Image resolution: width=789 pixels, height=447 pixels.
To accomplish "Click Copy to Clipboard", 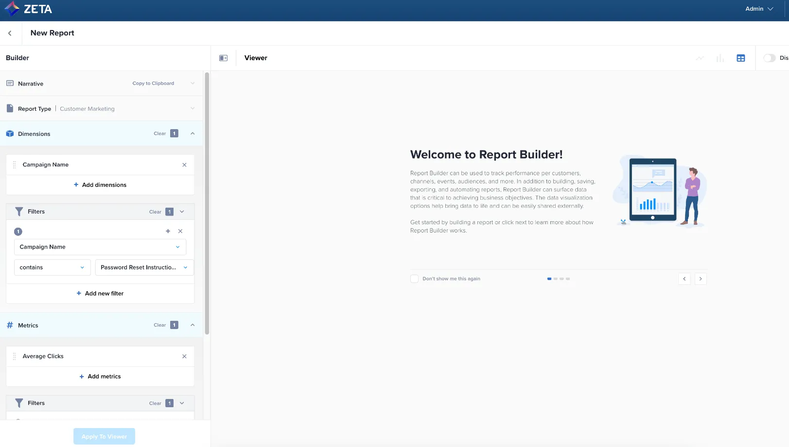I will [x=153, y=83].
